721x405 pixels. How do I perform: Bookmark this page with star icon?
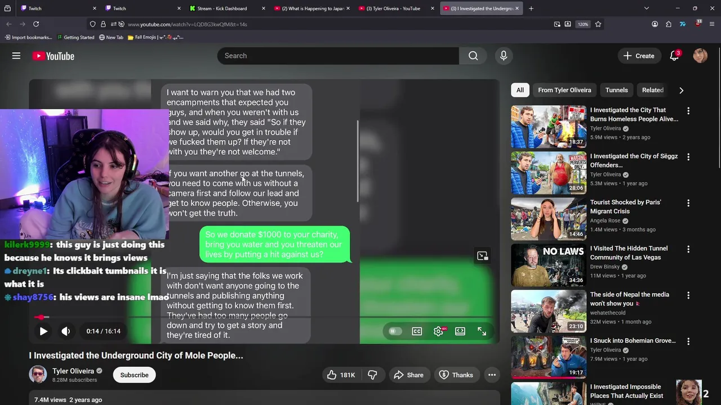tap(598, 24)
